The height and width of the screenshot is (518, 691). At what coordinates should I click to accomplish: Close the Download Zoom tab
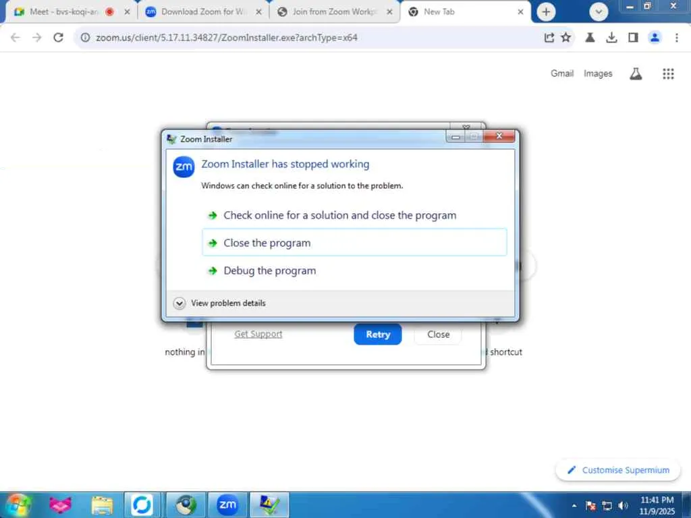tap(258, 12)
